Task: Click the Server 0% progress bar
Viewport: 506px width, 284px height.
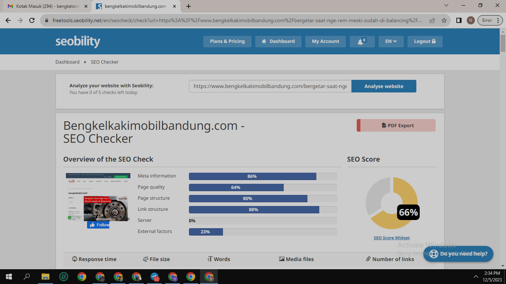Action: (263, 221)
